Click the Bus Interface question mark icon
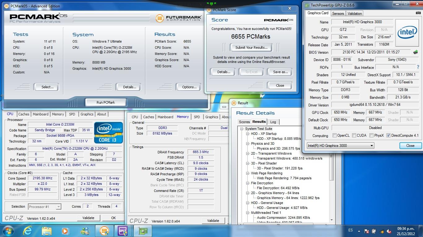Screen dimensions: 423x237 [x=418, y=67]
